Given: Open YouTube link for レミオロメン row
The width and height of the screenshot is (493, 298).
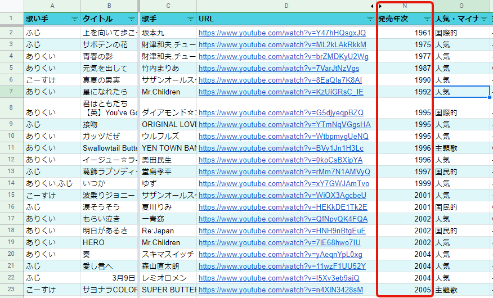Looking at the screenshot, I should [281, 278].
